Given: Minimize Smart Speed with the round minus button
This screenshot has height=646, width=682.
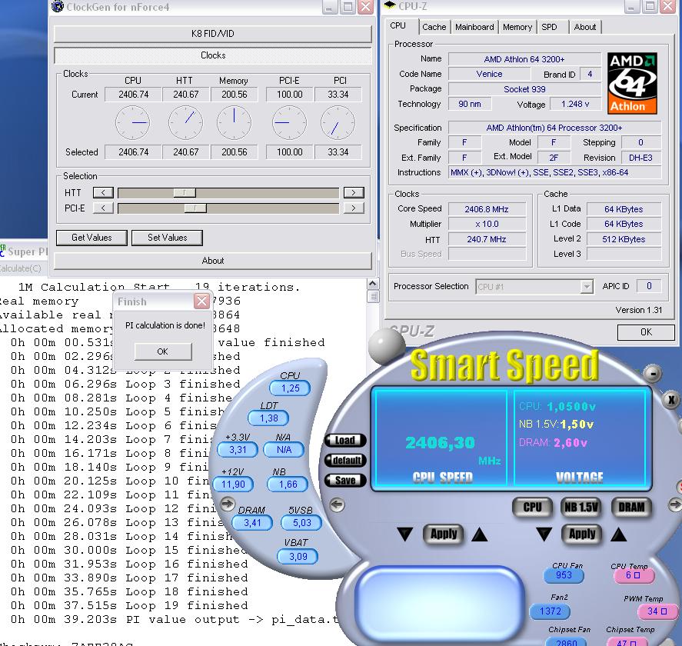Looking at the screenshot, I should (x=653, y=373).
